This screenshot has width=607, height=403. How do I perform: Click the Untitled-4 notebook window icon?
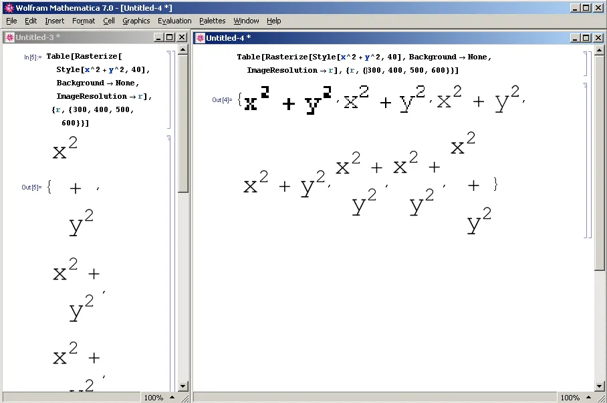200,38
